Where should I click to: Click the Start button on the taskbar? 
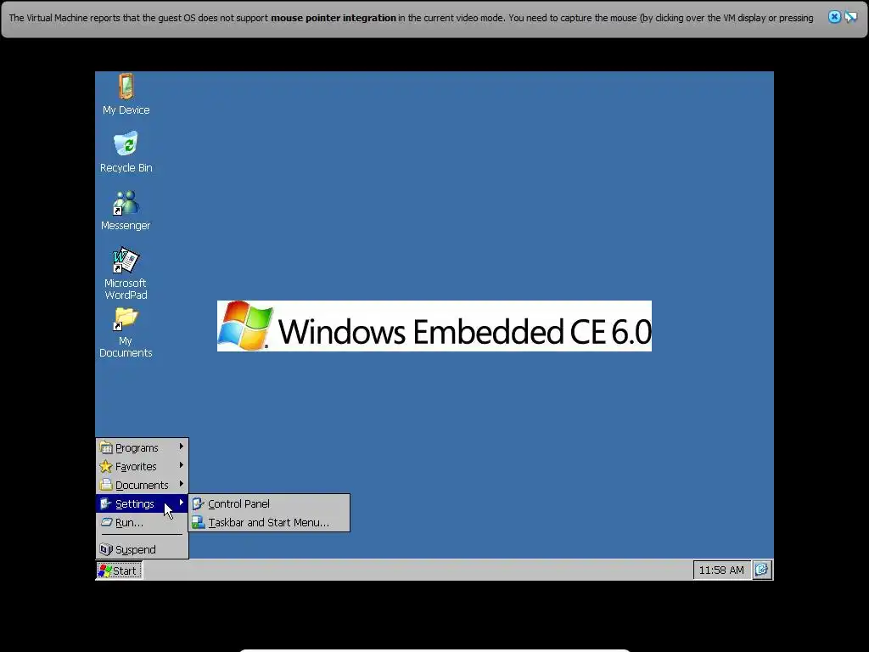point(119,570)
